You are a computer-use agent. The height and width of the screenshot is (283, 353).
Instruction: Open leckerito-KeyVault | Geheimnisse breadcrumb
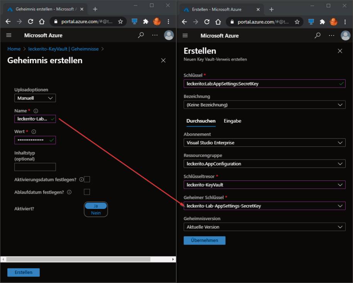(x=64, y=49)
